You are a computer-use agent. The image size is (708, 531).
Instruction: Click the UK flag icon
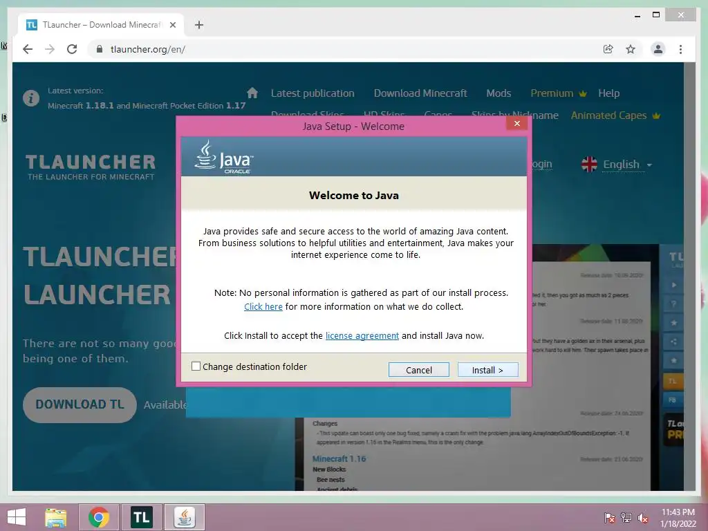(x=589, y=165)
